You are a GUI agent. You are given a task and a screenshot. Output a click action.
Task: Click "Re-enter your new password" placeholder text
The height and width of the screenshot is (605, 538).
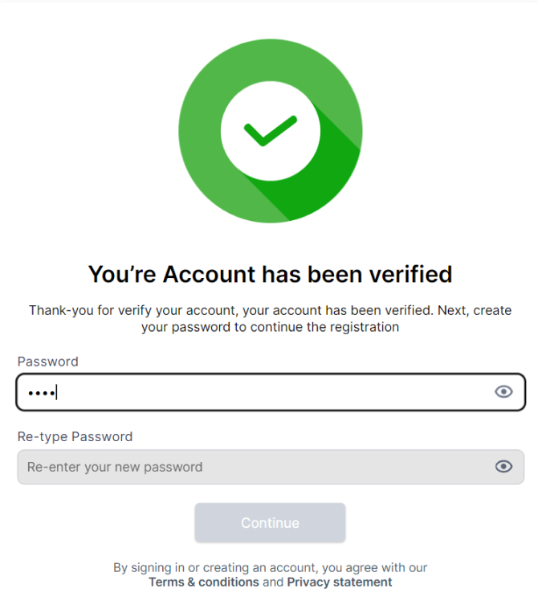pyautogui.click(x=115, y=467)
